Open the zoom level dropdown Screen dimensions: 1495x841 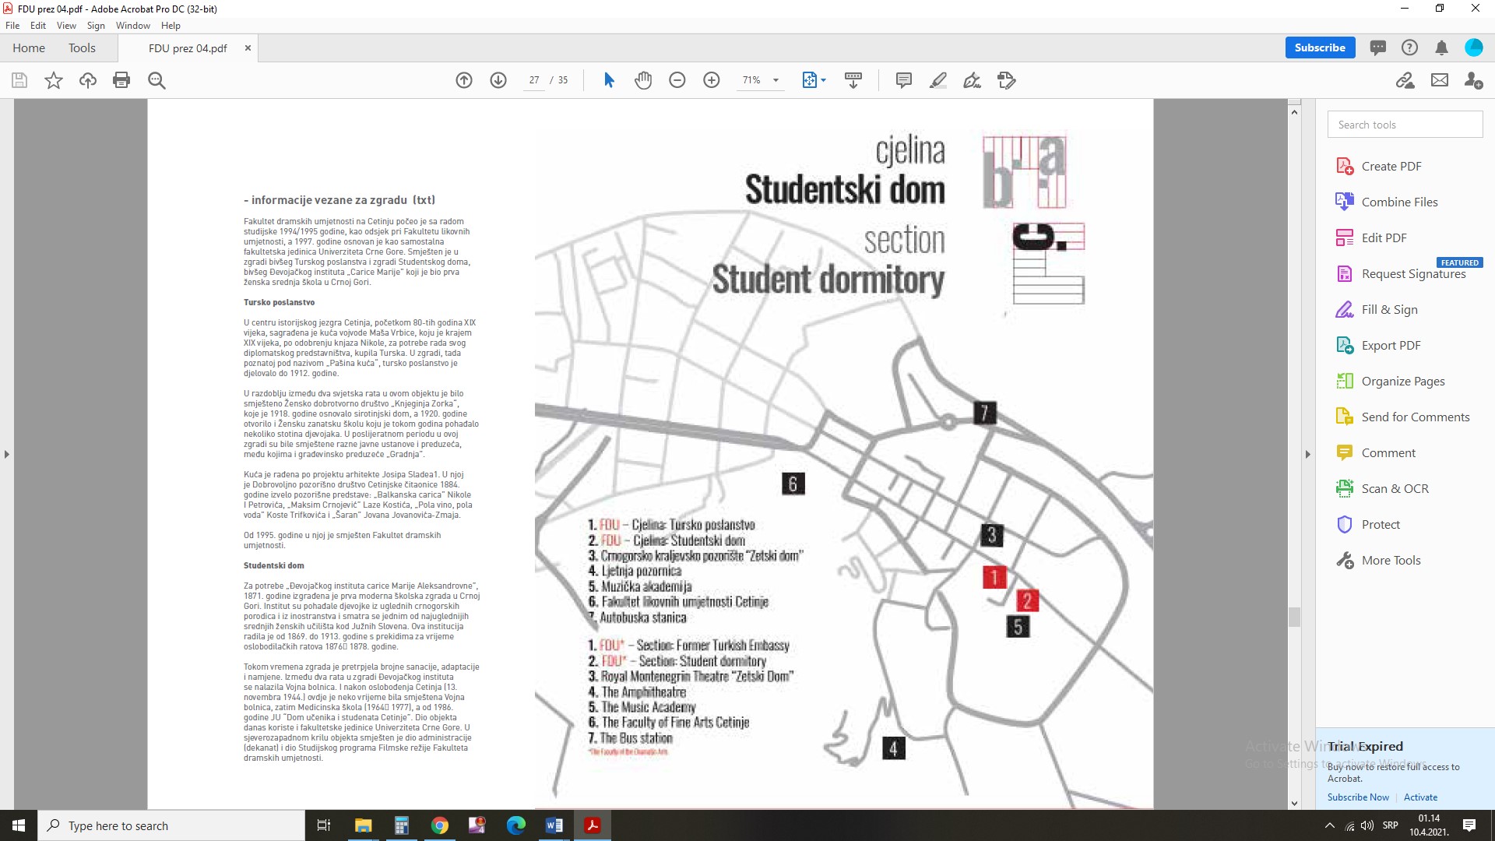776,80
